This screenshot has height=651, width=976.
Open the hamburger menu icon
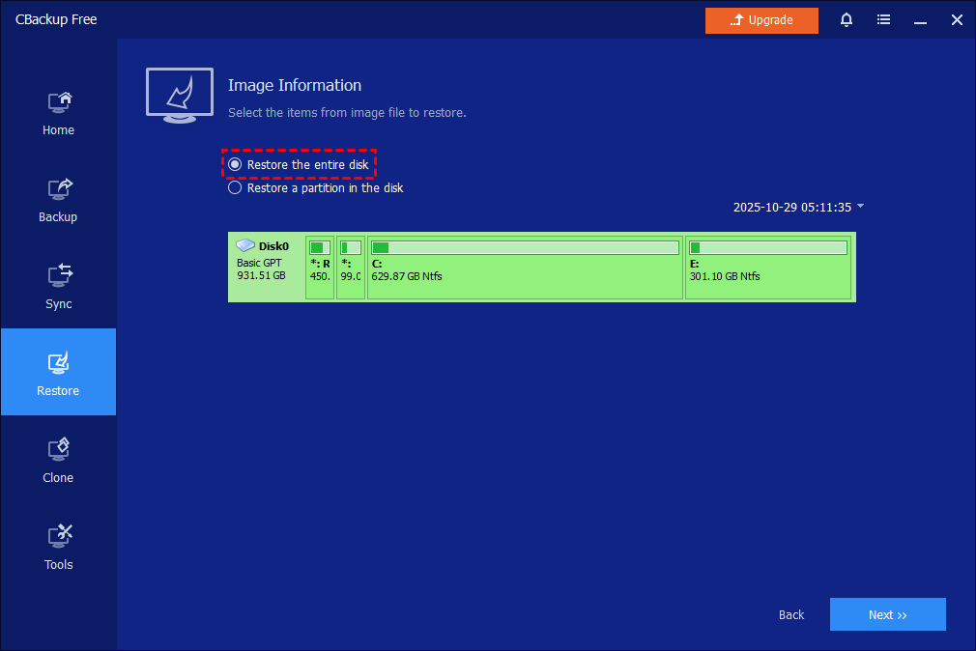883,19
